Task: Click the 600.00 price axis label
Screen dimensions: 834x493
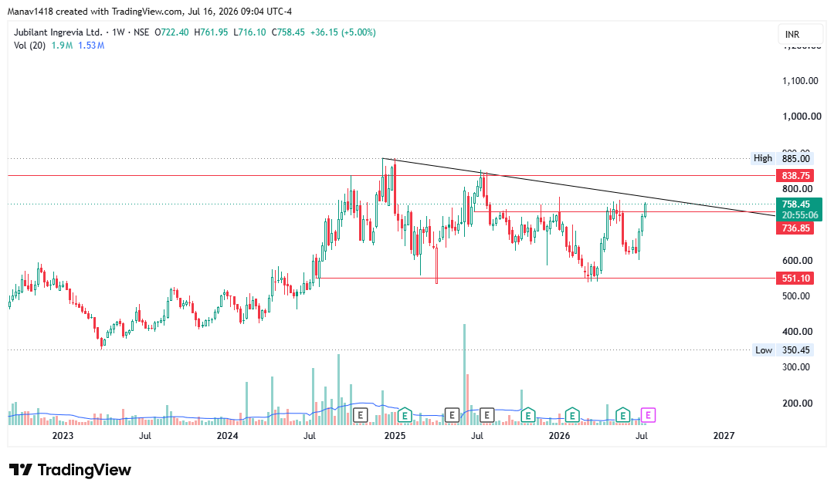Action: coord(797,260)
